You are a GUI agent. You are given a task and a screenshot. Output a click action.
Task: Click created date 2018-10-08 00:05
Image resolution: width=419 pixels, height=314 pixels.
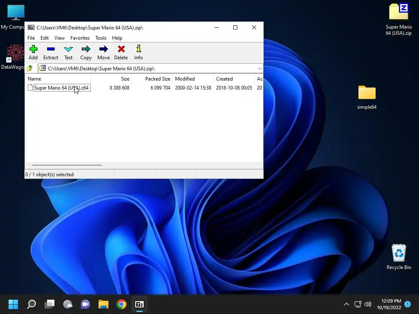234,88
